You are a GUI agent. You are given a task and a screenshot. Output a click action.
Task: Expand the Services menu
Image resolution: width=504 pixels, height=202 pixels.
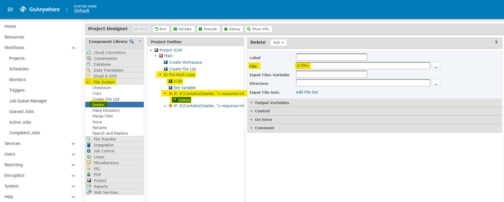73,143
